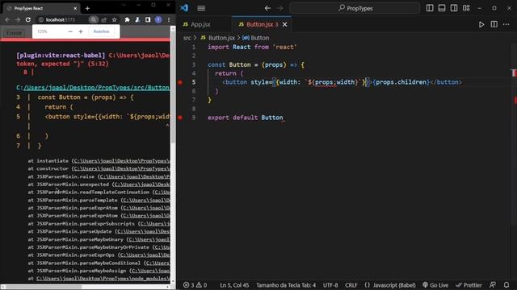Open Button.jsx file path link in error overlay

click(x=97, y=88)
